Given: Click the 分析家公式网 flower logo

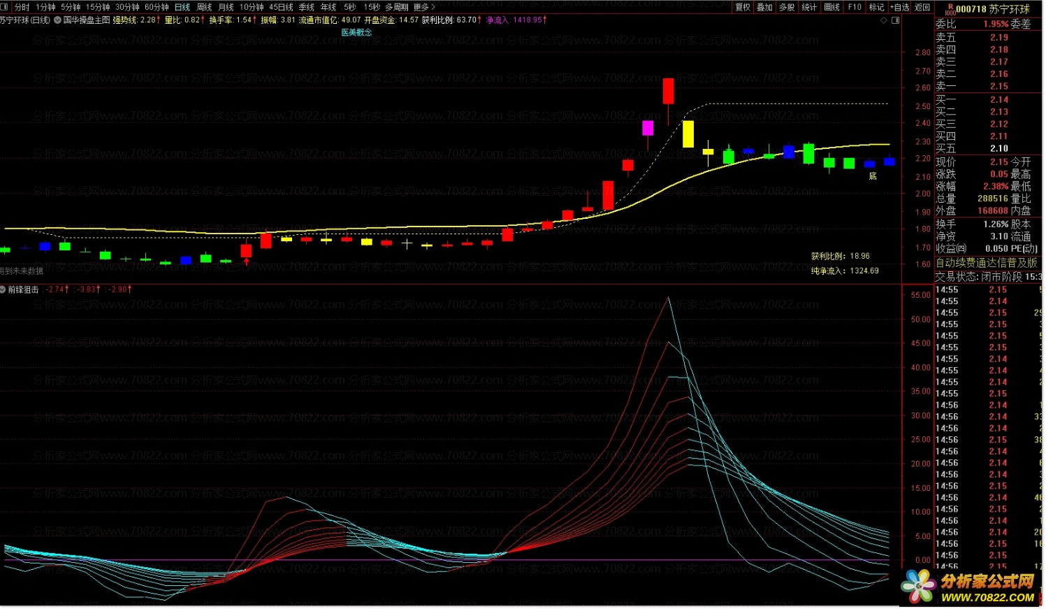Looking at the screenshot, I should pos(917,585).
